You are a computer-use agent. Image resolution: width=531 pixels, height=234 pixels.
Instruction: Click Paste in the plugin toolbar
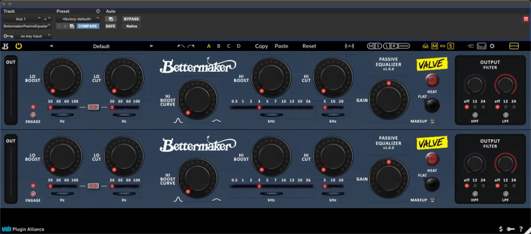(x=281, y=46)
